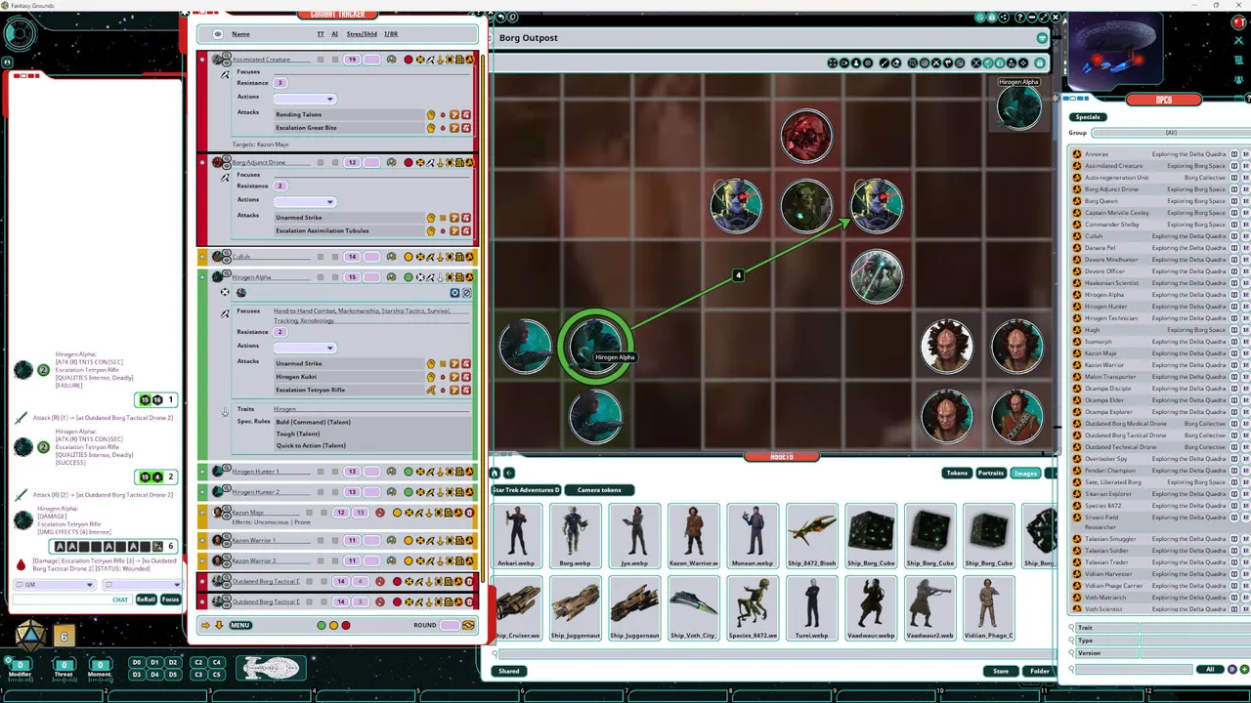Click the lock icon on map toolbar
Screen dimensions: 1251x703
tap(1039, 63)
